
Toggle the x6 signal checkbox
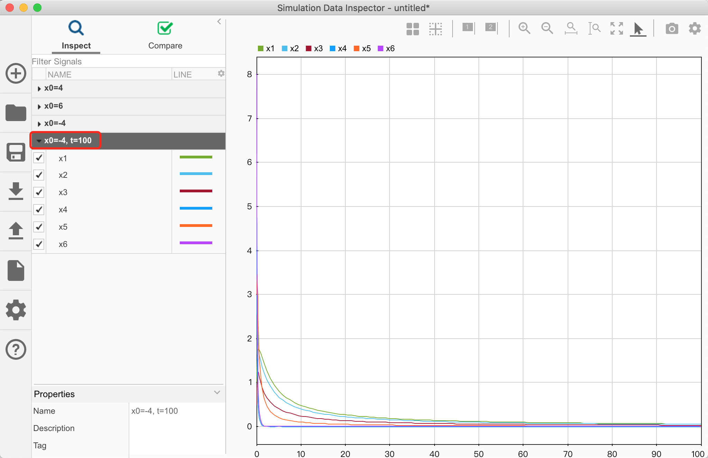tap(39, 244)
